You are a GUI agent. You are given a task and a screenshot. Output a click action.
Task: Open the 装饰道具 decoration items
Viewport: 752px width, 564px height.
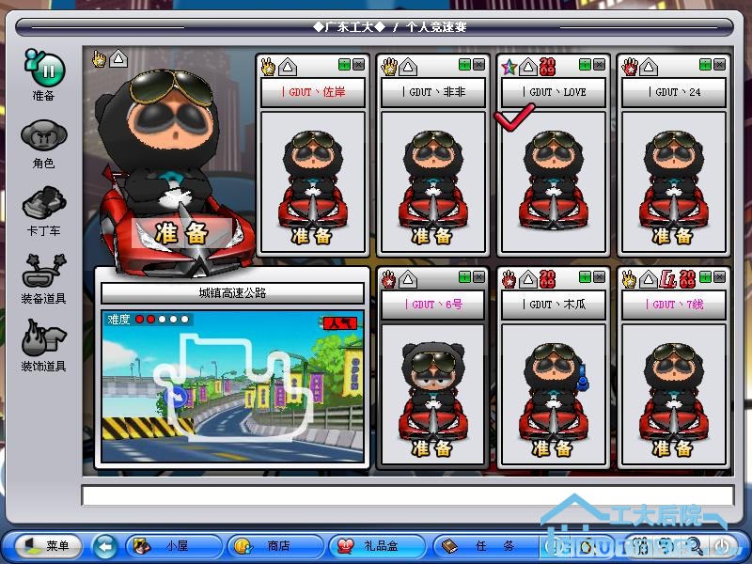click(x=43, y=338)
